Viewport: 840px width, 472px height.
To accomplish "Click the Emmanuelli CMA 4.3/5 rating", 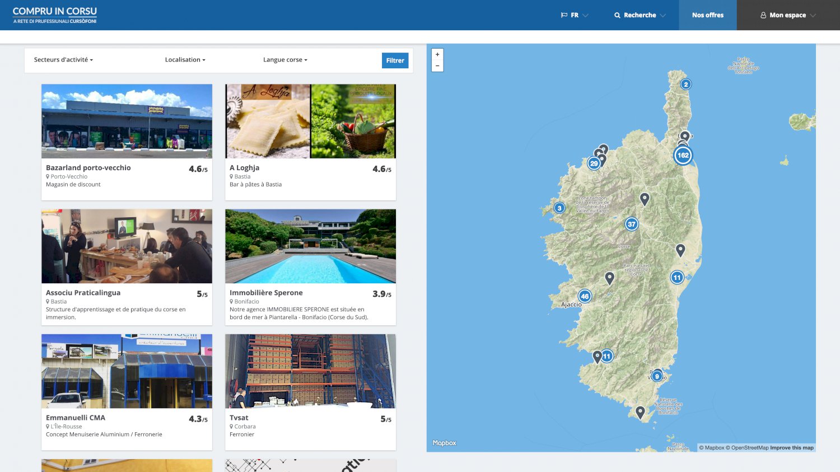I will (x=198, y=419).
